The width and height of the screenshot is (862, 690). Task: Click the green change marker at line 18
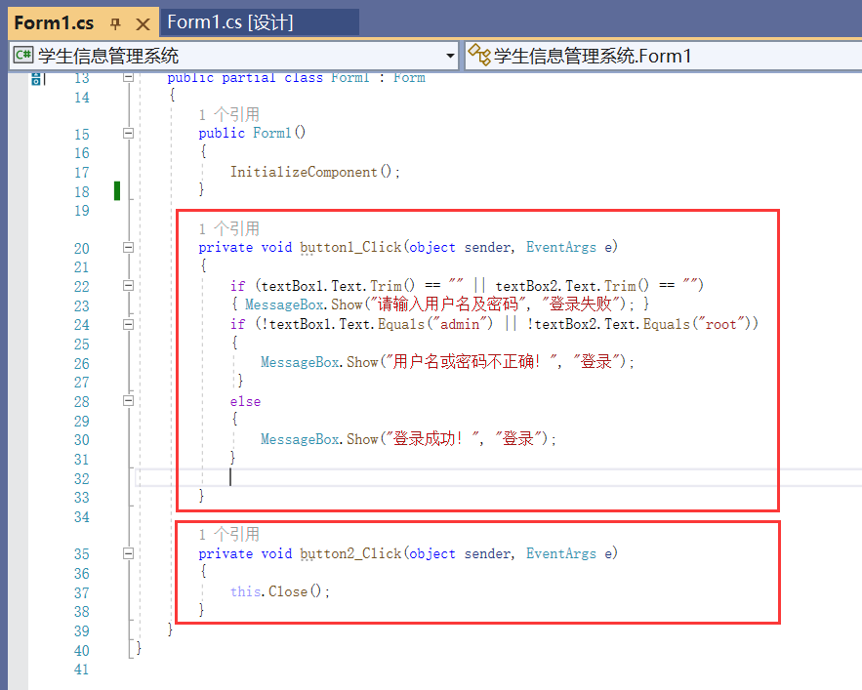pyautogui.click(x=117, y=190)
